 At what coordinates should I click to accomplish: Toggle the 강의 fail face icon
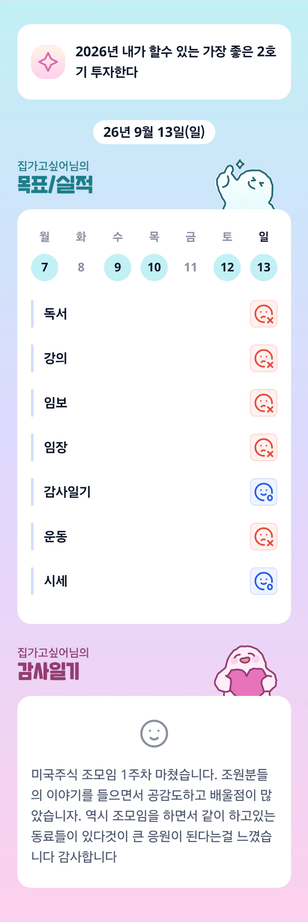(x=263, y=358)
